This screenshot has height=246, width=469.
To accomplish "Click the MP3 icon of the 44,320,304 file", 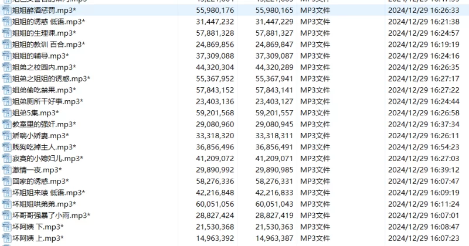I will [x=6, y=67].
